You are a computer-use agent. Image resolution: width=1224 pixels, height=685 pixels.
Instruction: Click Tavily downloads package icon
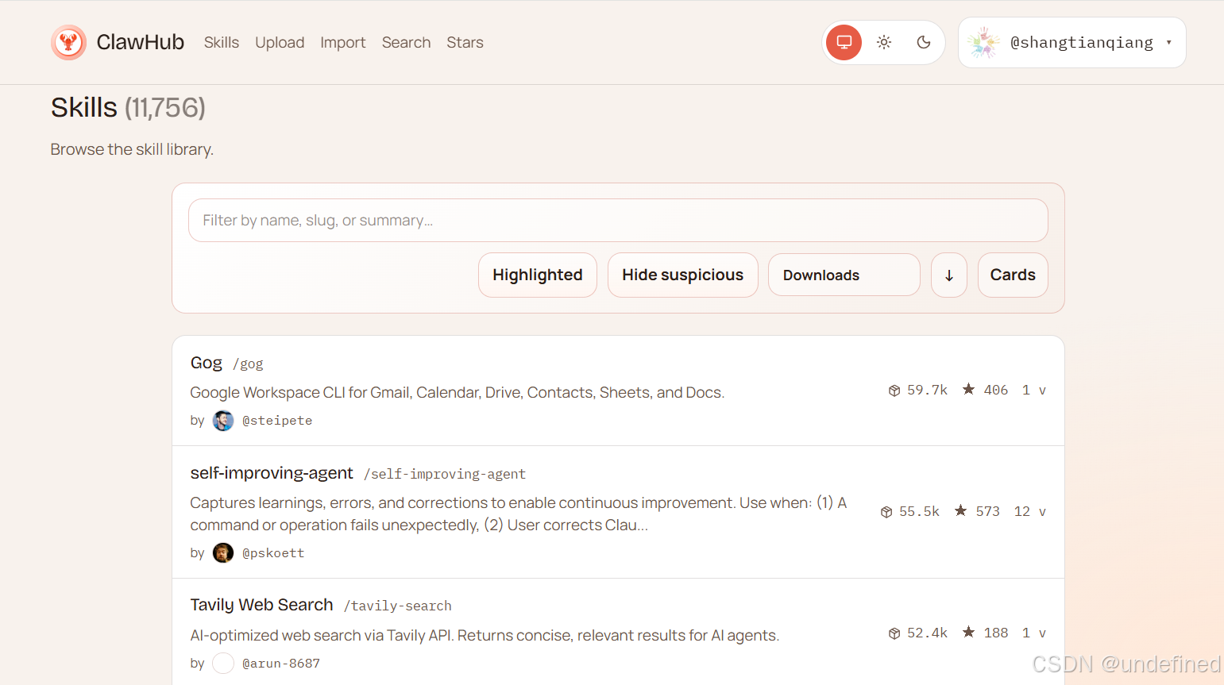point(894,633)
